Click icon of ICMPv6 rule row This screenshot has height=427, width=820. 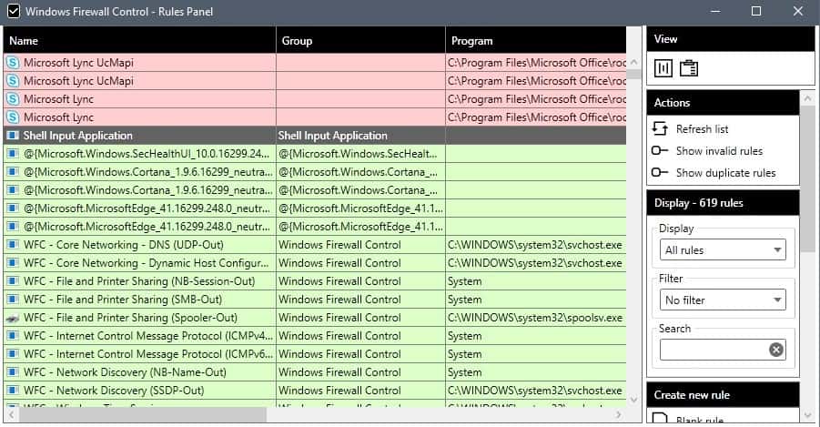click(13, 354)
